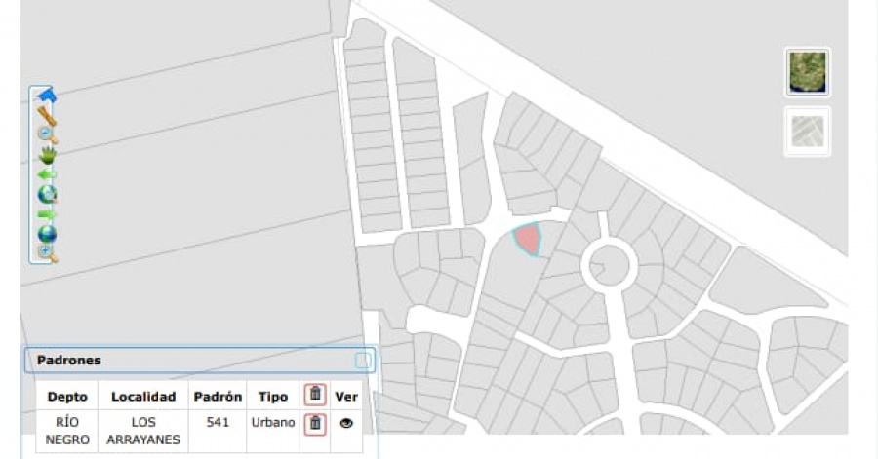Screen dimensions: 878x459
Task: Click the Ver column header
Action: coord(346,397)
